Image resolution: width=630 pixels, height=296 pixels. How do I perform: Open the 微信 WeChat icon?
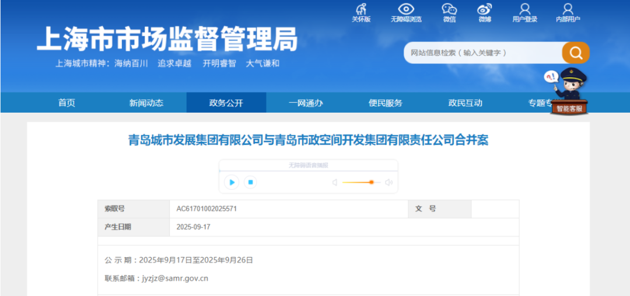[449, 13]
